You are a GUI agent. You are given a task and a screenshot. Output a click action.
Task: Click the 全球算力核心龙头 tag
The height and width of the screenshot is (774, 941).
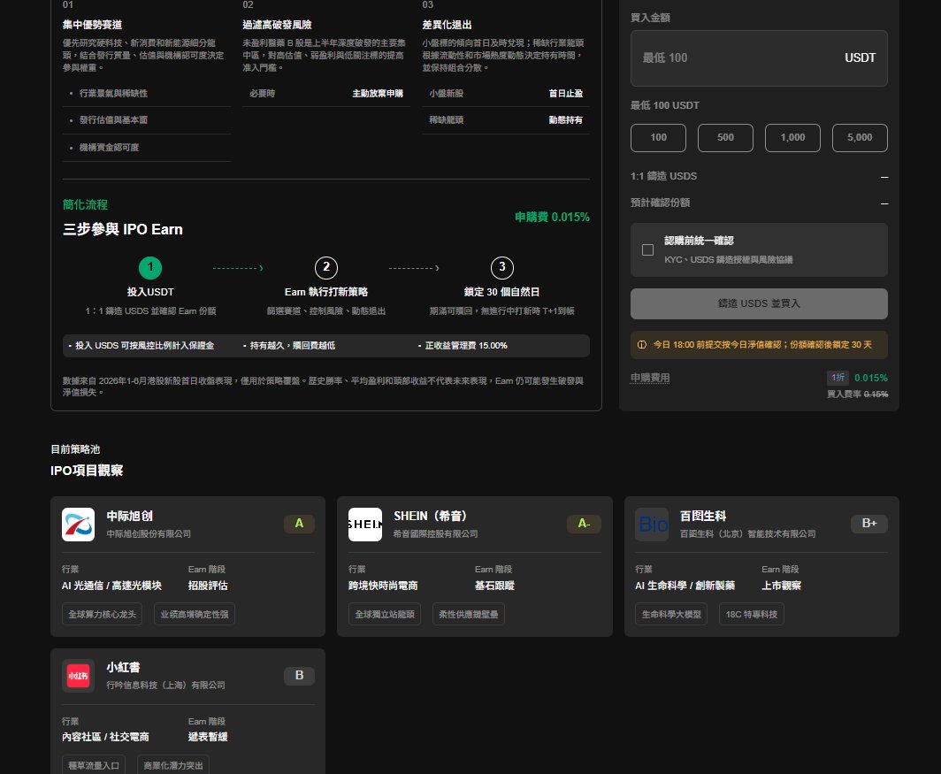coord(102,614)
